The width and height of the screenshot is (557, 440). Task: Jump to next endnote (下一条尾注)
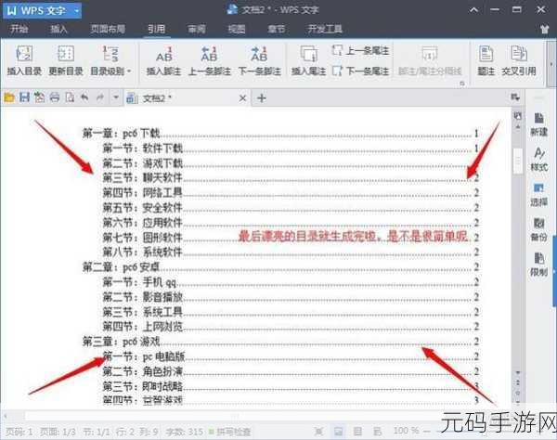click(360, 71)
